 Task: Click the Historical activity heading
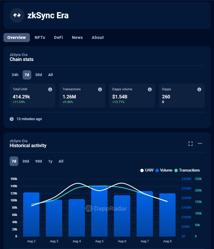(28, 146)
